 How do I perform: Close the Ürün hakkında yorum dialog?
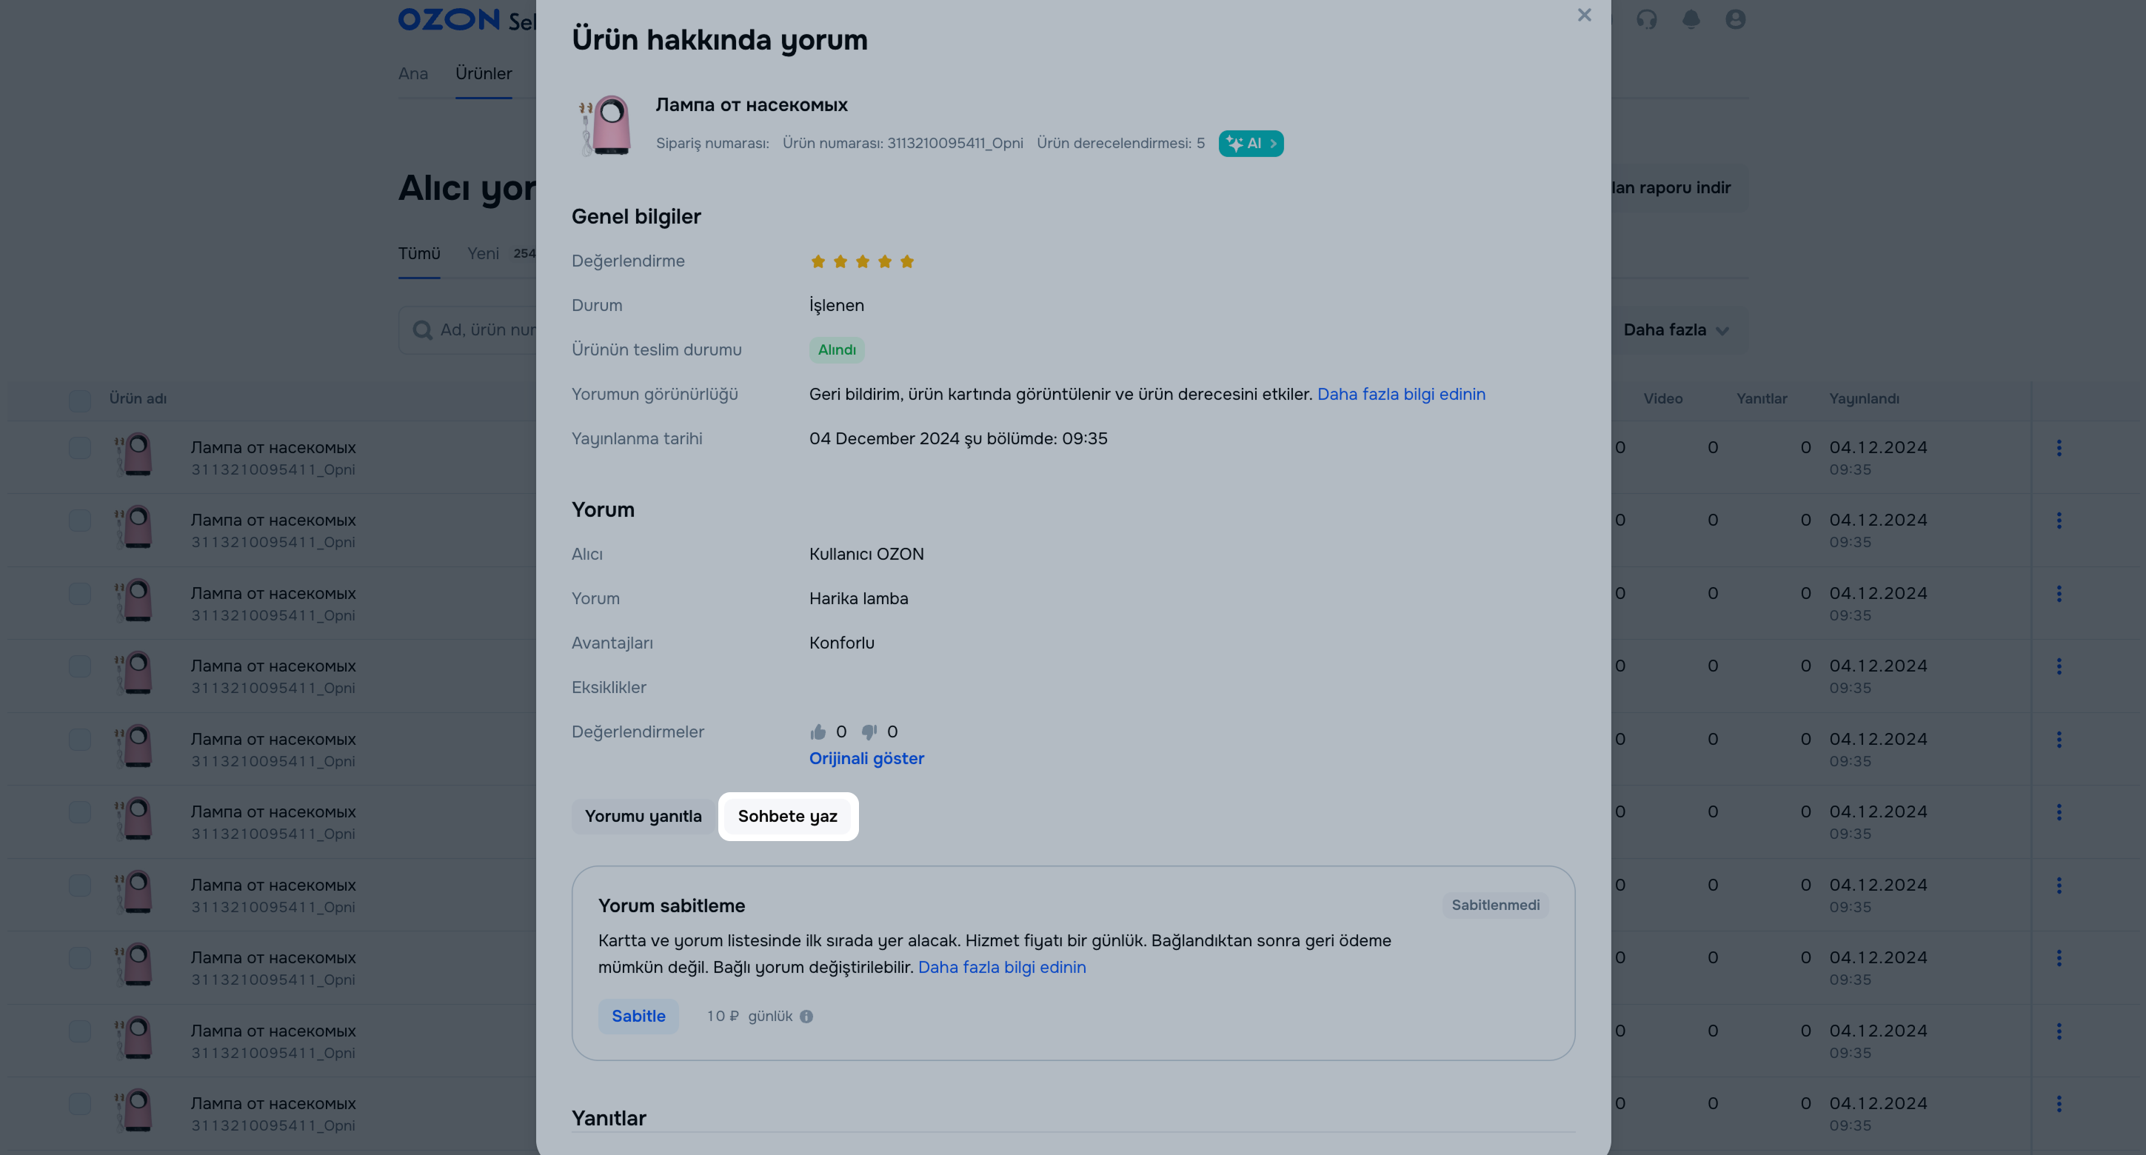pyautogui.click(x=1584, y=15)
